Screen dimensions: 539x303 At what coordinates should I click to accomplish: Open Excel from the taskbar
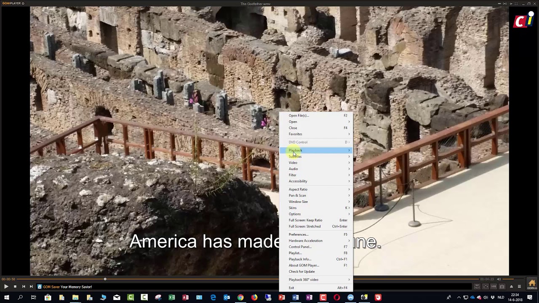[172, 298]
